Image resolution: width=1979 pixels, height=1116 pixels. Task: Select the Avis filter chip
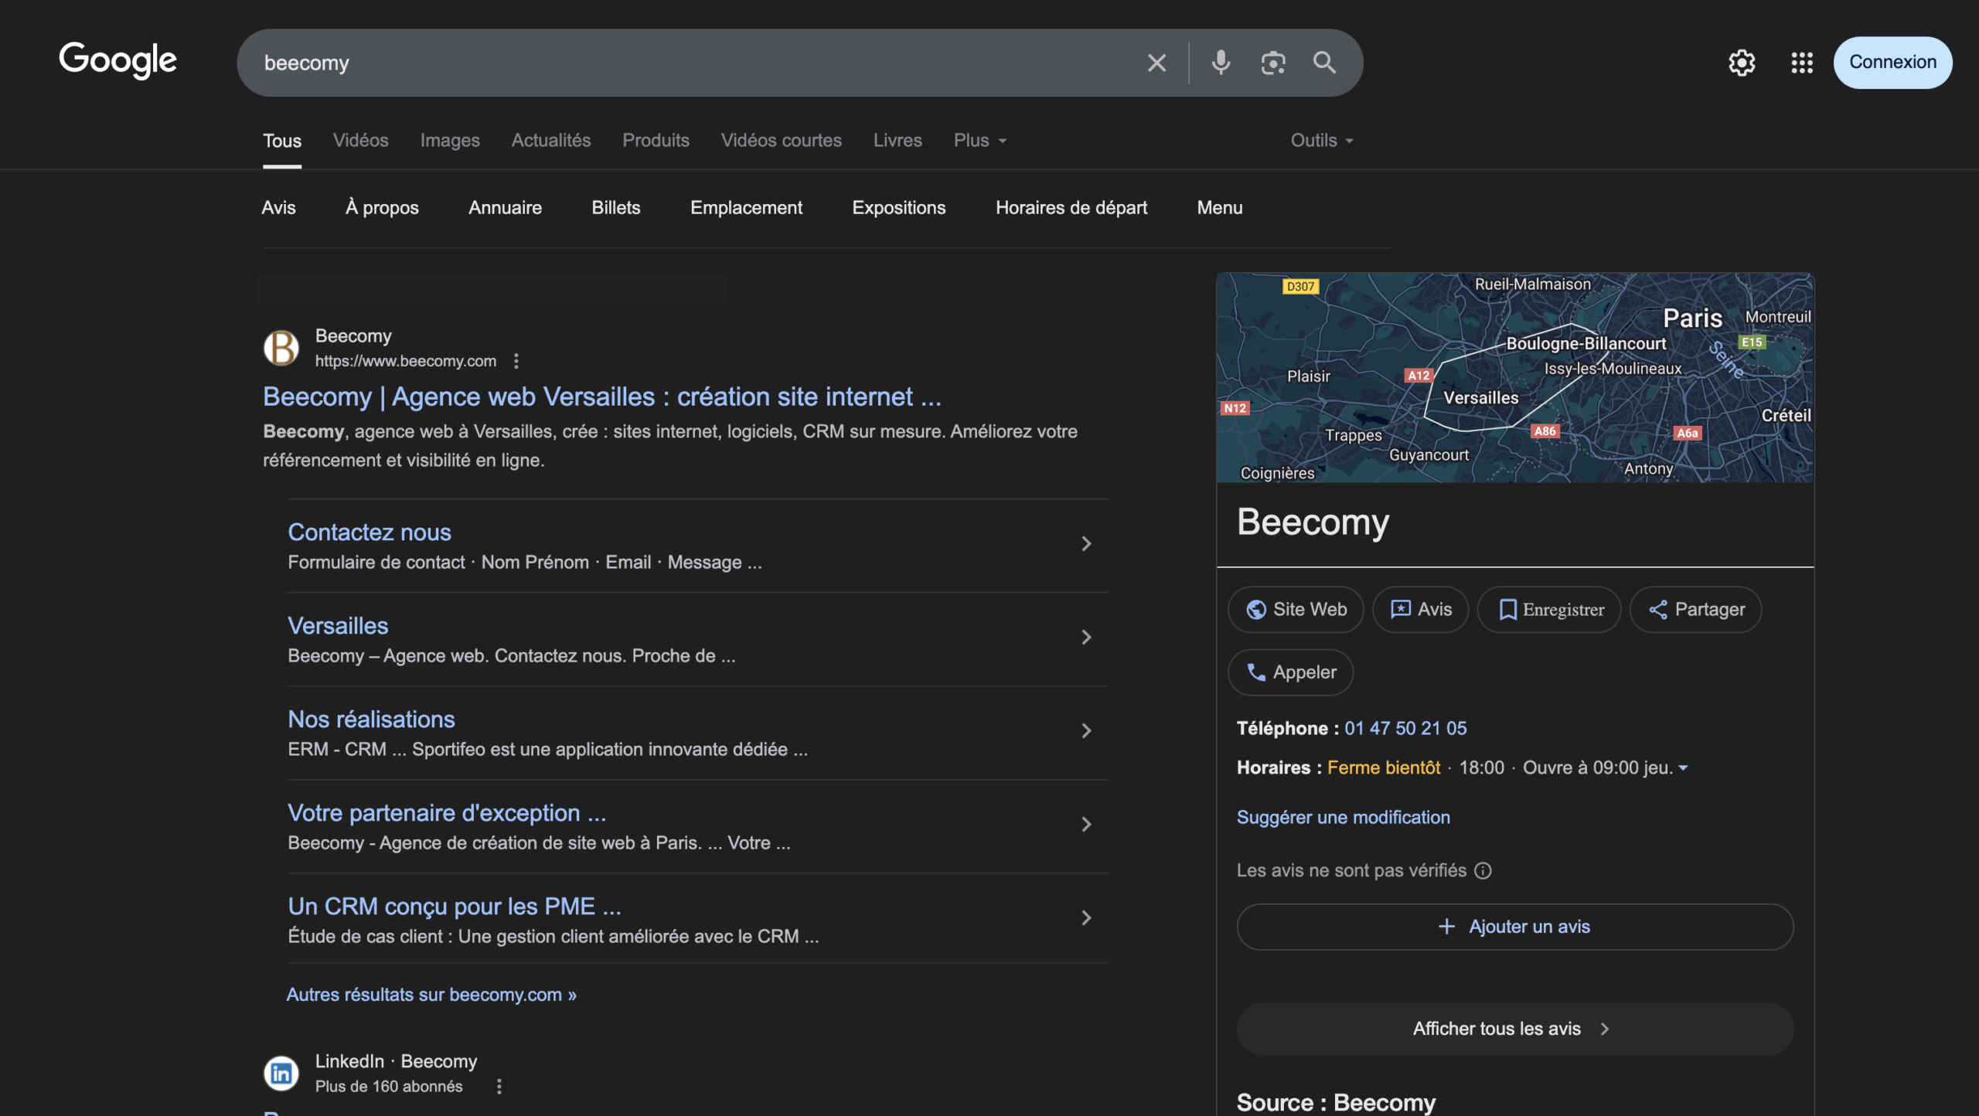[x=278, y=207]
